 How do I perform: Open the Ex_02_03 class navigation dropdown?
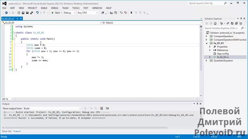tap(52, 23)
